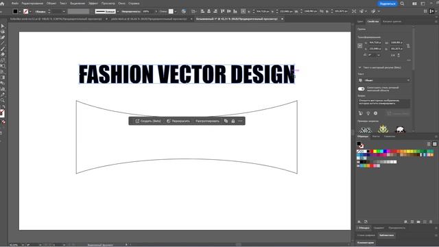Open the graphic style dropdown arrow

tap(176, 12)
